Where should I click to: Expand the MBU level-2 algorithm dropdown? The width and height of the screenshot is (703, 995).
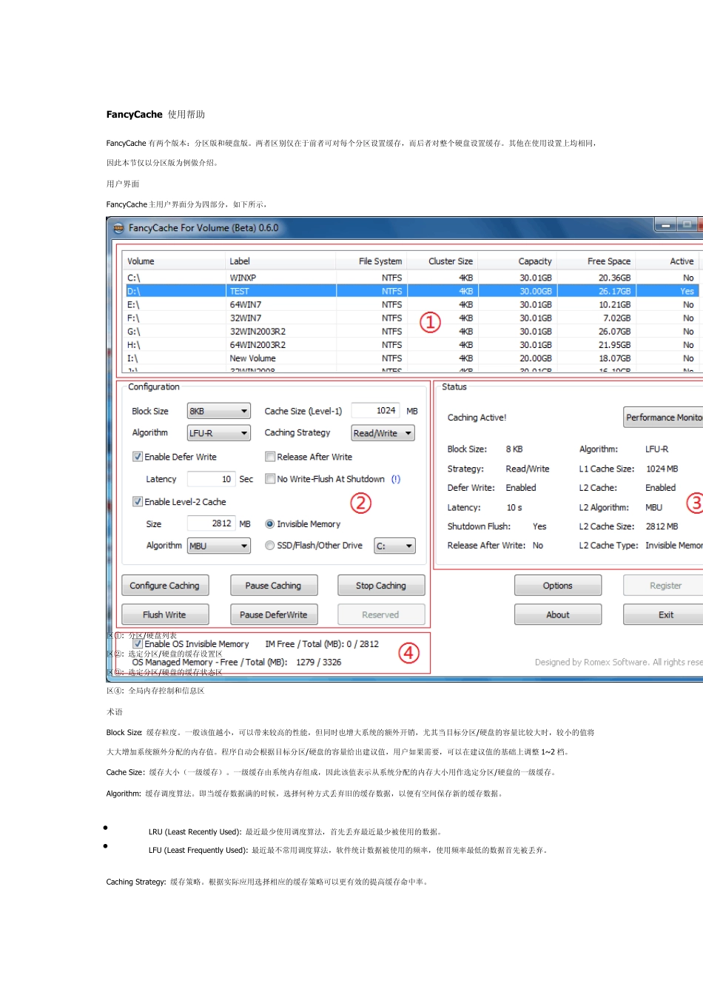click(219, 546)
